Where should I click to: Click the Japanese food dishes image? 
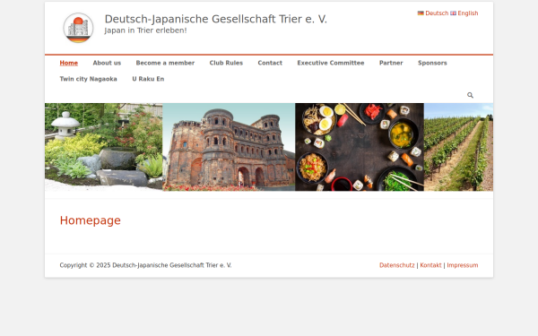360,147
